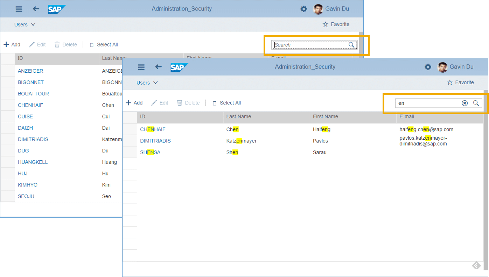Toggle Select All in the background window
Image resolution: width=489 pixels, height=277 pixels.
point(104,45)
